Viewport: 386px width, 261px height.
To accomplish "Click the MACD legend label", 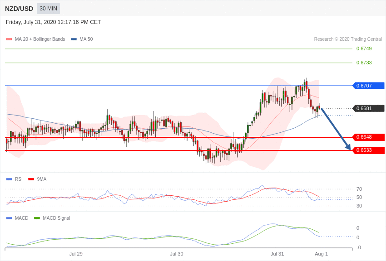I will pyautogui.click(x=22, y=218).
